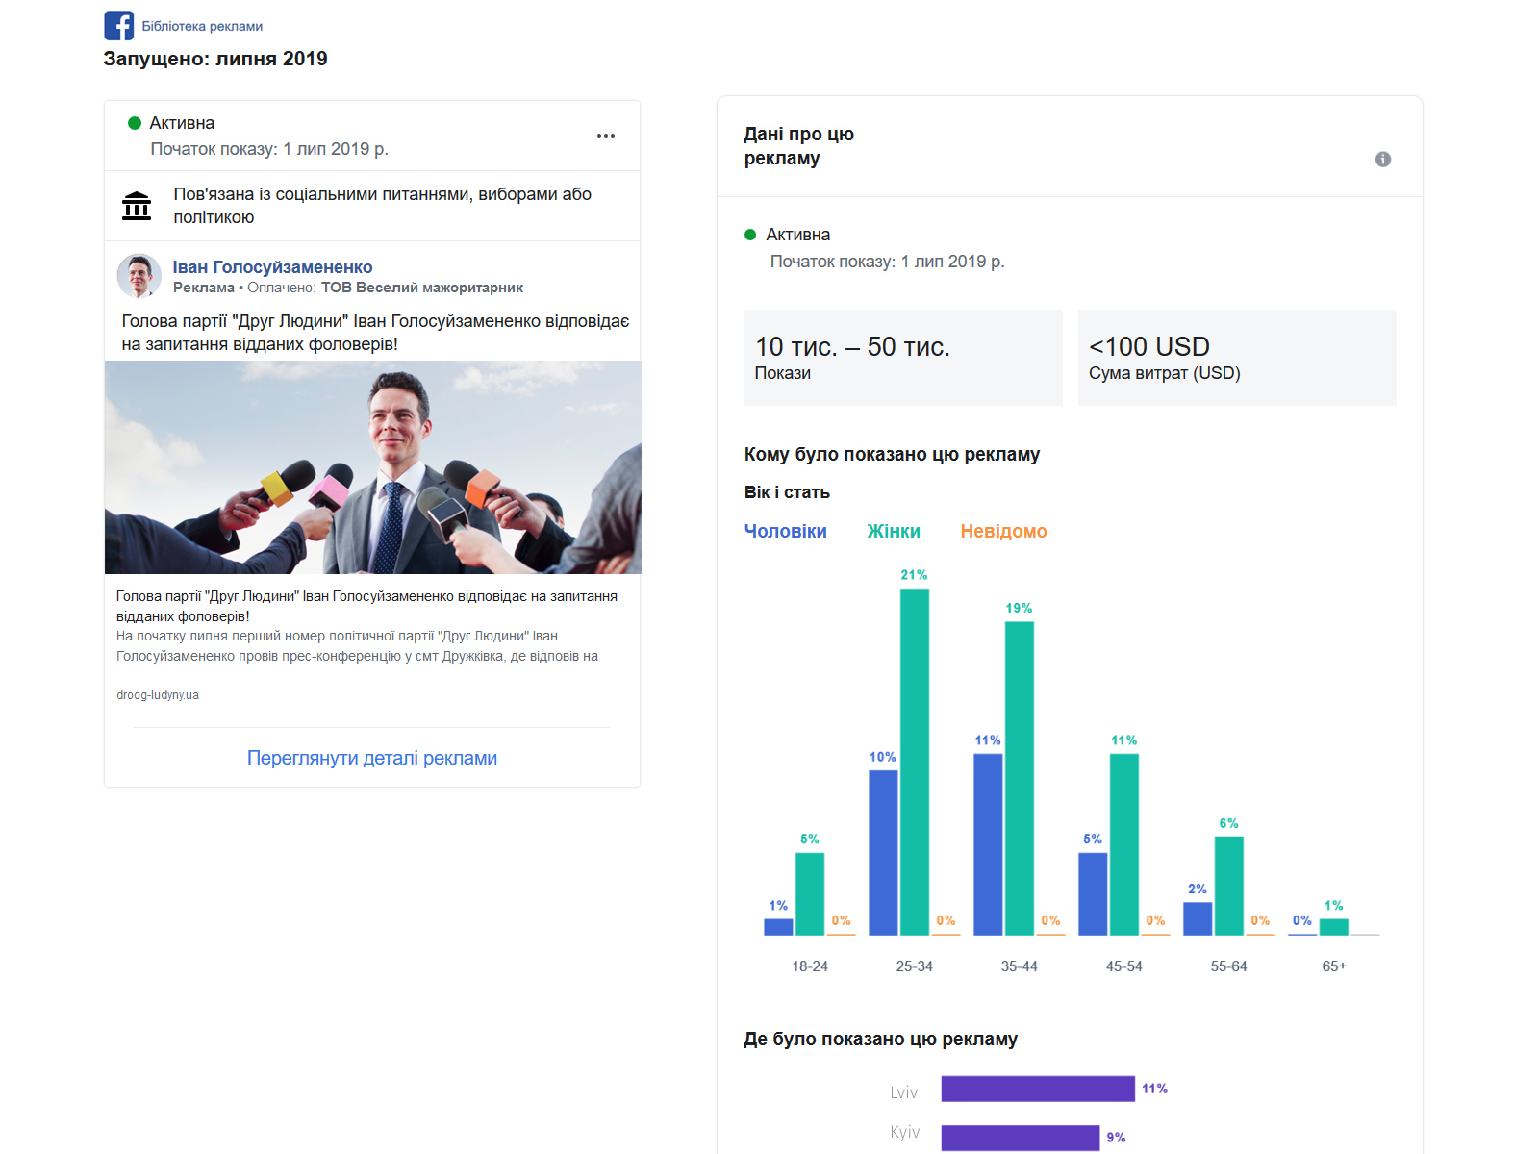Click the <100 USD spend box
This screenshot has width=1539, height=1154.
1236,358
